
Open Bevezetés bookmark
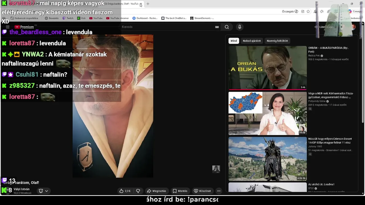coord(52,18)
